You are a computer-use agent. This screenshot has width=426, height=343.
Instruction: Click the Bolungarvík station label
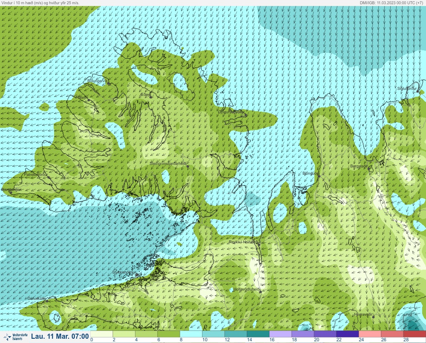pos(97,81)
